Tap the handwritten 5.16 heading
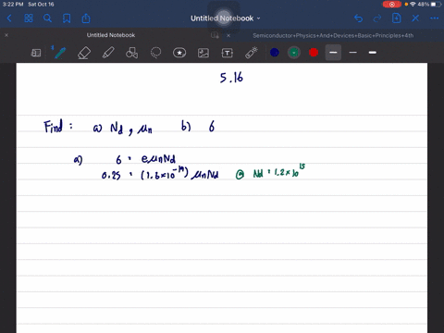The height and width of the screenshot is (333, 444). (231, 78)
